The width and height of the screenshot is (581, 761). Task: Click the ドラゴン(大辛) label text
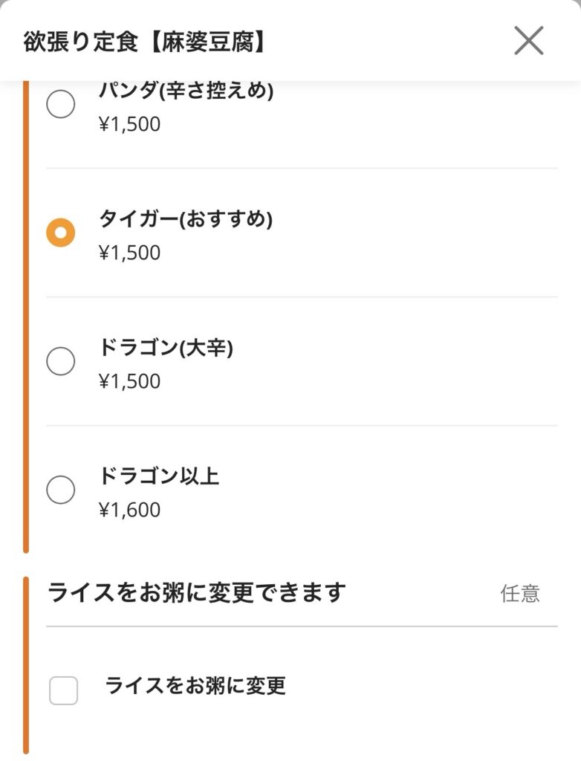click(166, 348)
